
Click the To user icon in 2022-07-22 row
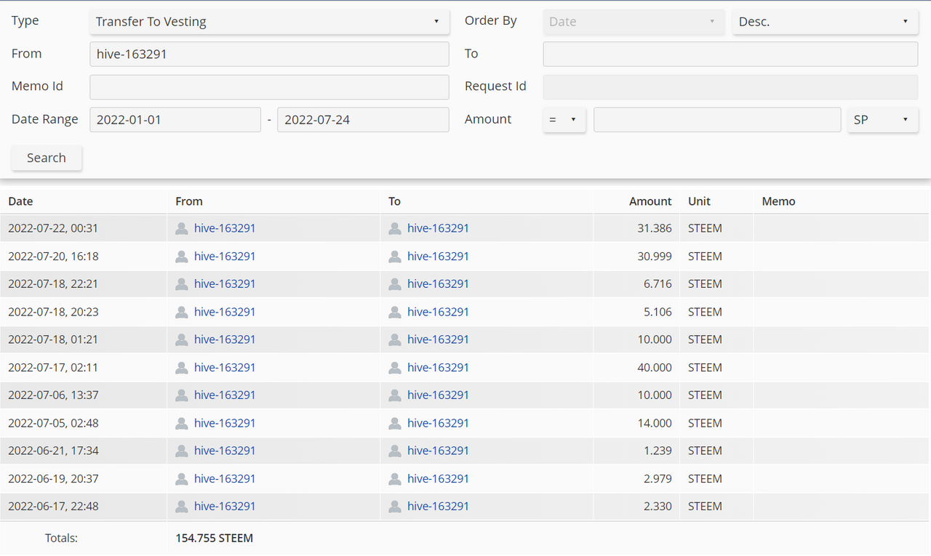pos(395,228)
